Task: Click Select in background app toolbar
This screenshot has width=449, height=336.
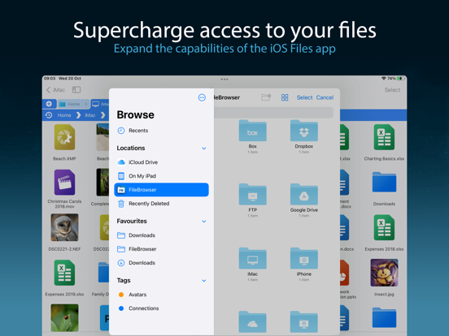Action: (392, 90)
